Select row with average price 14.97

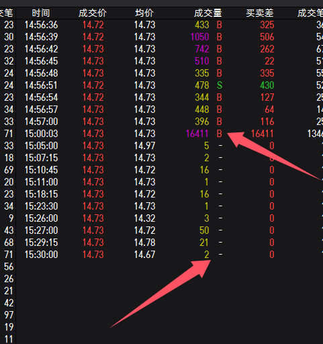[161, 146]
